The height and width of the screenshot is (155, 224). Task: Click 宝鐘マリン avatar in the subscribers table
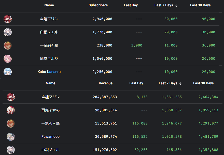click(8, 19)
